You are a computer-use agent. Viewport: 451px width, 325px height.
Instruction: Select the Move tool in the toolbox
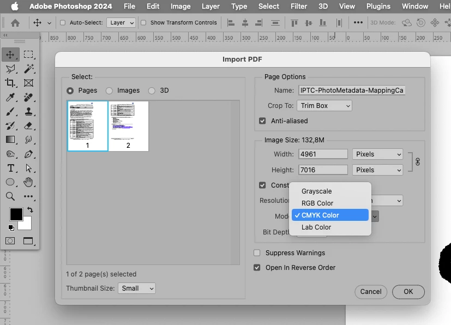pyautogui.click(x=10, y=55)
